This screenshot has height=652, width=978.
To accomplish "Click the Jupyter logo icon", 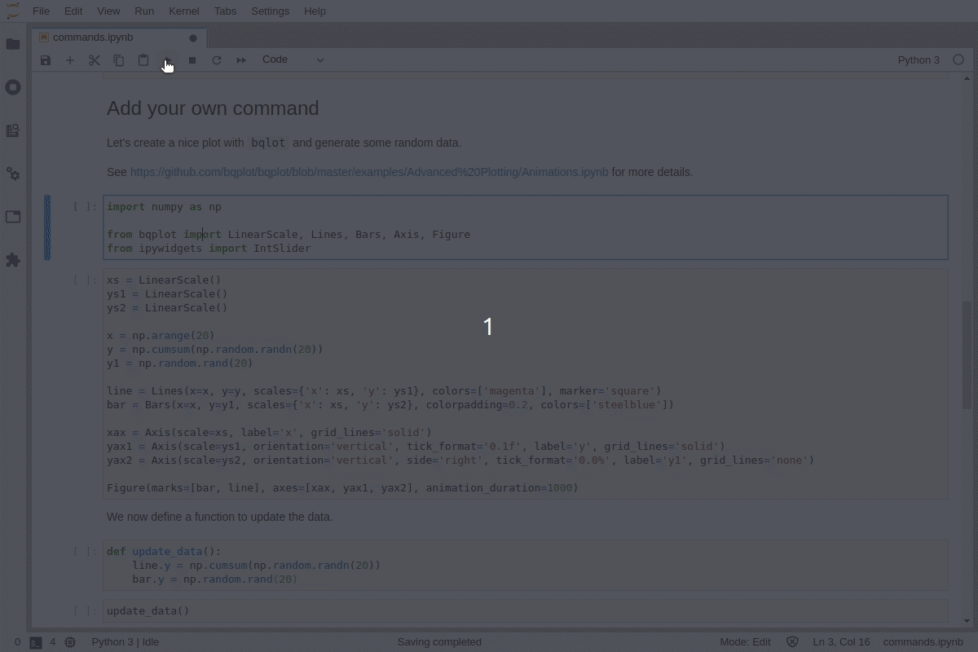I will (x=13, y=11).
